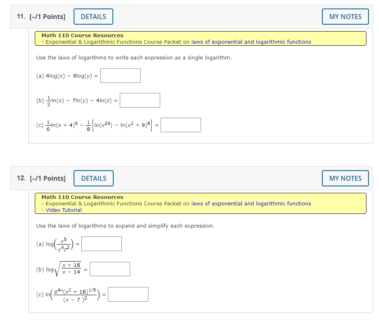Select the answer field for part (b) of question 11

tap(140, 100)
